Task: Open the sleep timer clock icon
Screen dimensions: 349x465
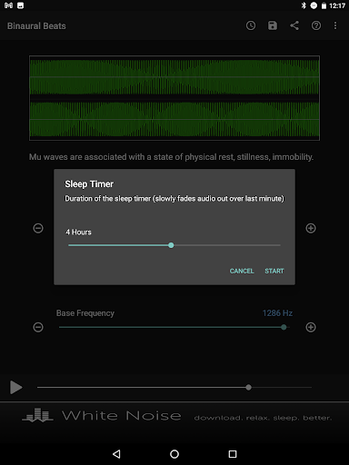Action: 251,25
